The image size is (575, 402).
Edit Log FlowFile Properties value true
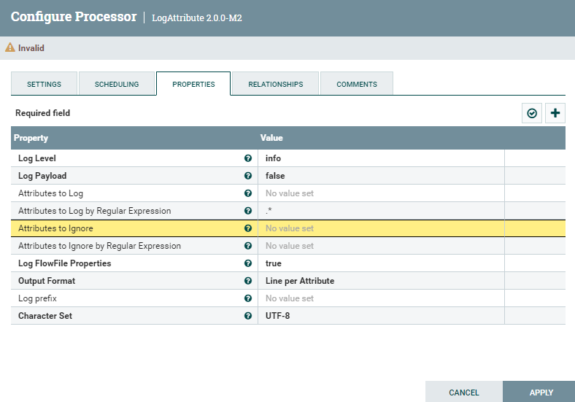point(381,263)
